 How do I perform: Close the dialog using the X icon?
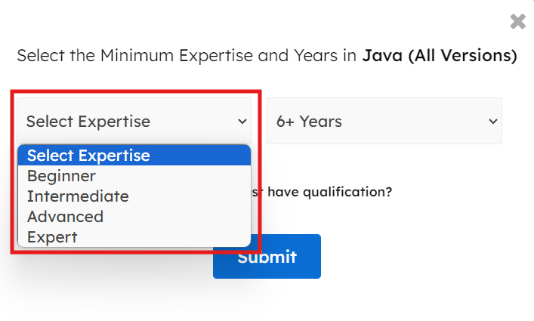pyautogui.click(x=517, y=21)
